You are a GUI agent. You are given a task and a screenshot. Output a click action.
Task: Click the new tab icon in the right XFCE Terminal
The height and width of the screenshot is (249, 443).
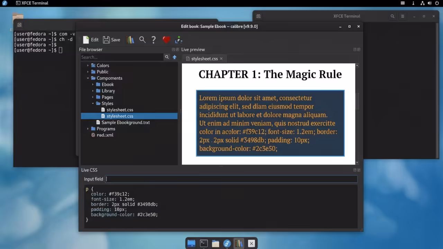point(258,16)
